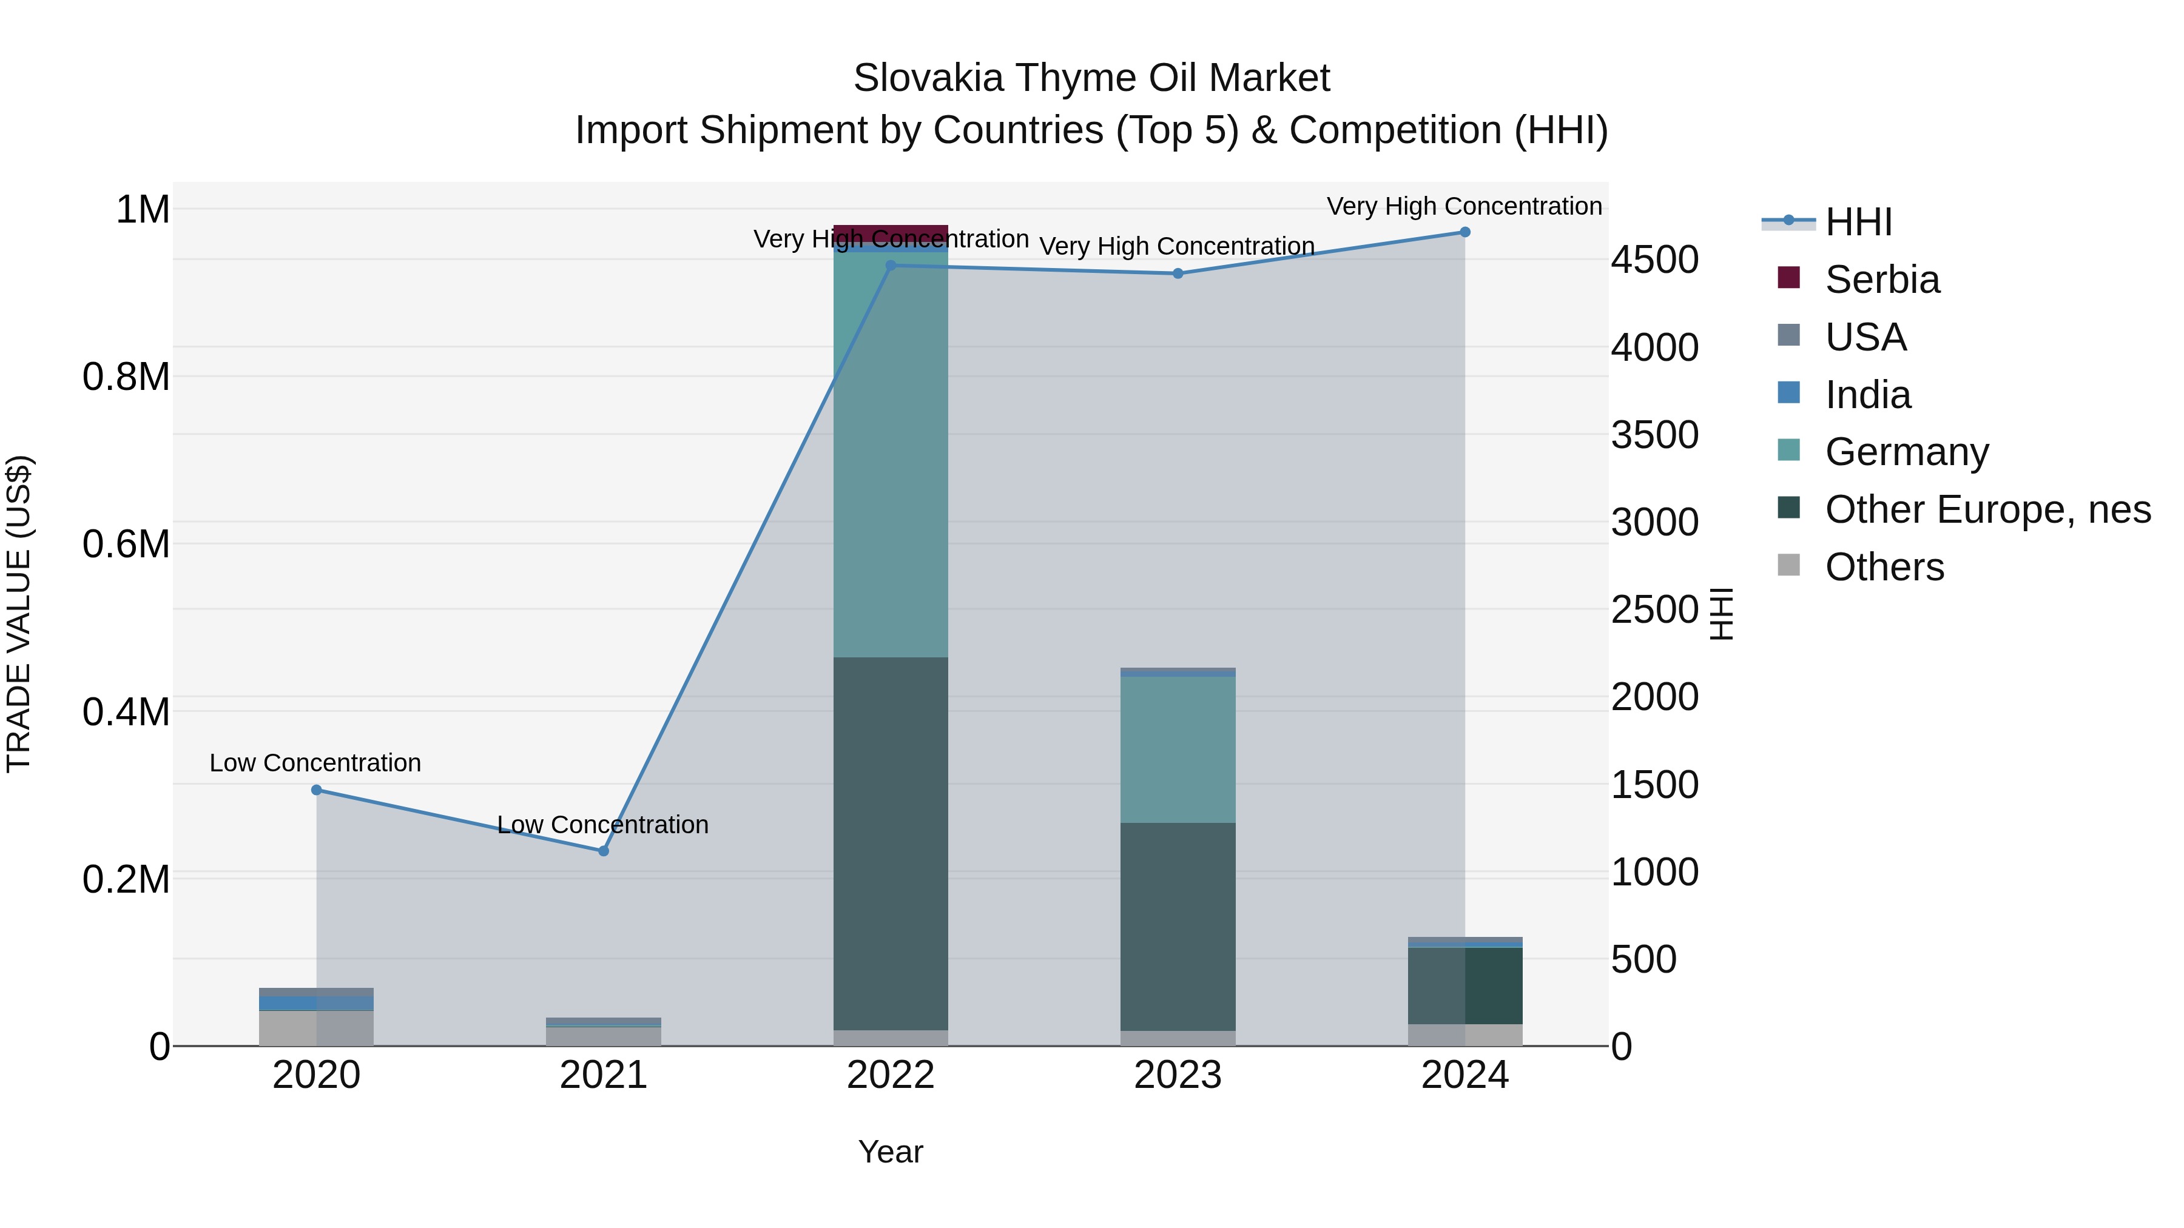Click 'Very High Concentration' label above 2024
The image size is (2184, 1228).
(1464, 206)
